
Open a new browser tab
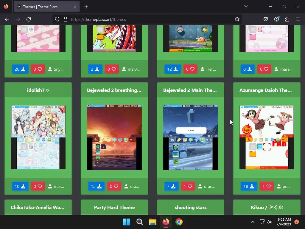[86, 7]
